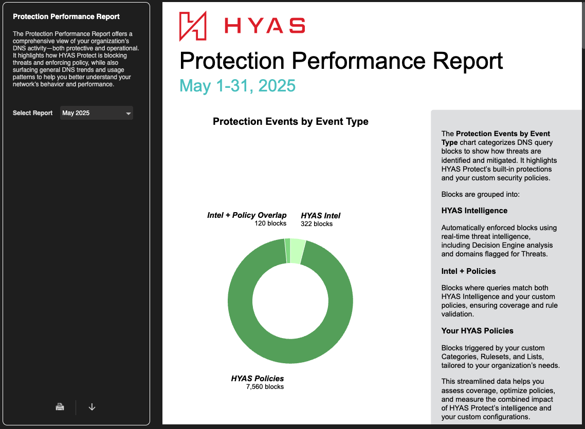Click the May 1-31, 2025 date subtitle
Screen dimensions: 585x429
pyautogui.click(x=237, y=85)
